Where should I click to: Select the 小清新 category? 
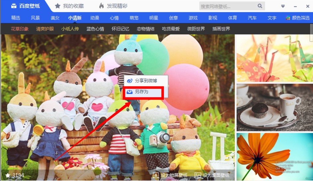tap(75, 18)
